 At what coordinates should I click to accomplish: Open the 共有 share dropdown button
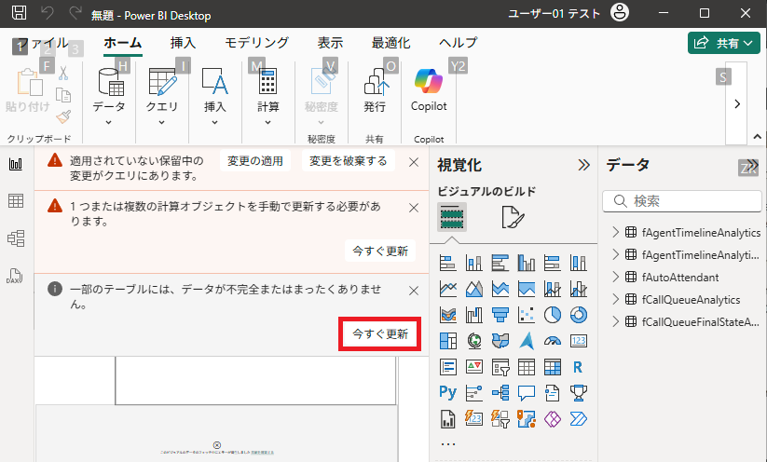coord(724,43)
